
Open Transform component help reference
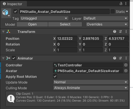click(x=115, y=31)
